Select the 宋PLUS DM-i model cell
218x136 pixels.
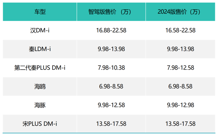40,124
